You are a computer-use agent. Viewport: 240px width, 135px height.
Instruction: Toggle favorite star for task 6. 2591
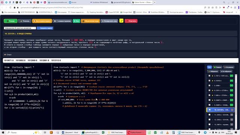tap(213, 90)
